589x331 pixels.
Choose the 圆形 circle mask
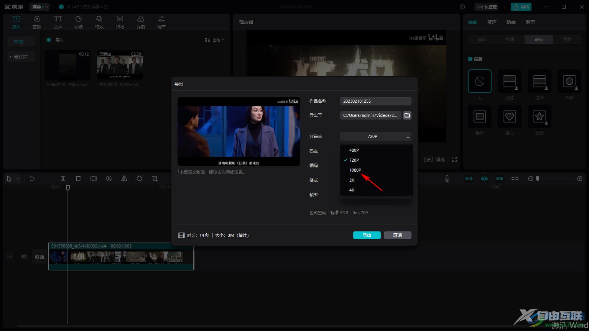point(569,81)
